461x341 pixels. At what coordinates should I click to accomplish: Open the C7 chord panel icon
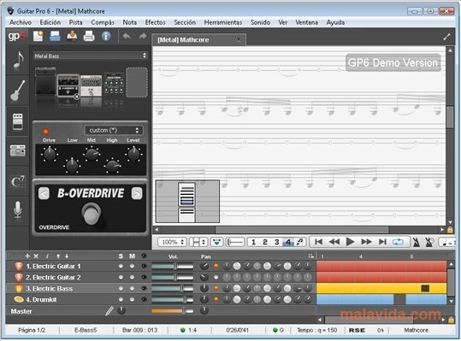18,181
